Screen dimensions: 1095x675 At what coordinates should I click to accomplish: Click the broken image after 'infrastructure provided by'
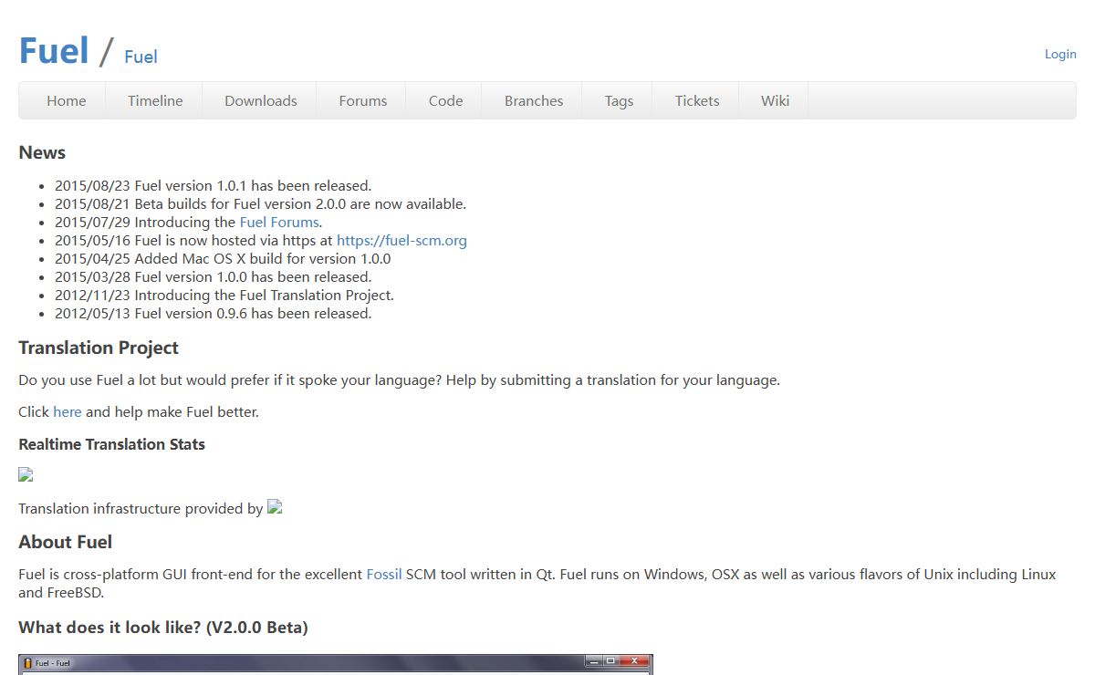(x=275, y=507)
